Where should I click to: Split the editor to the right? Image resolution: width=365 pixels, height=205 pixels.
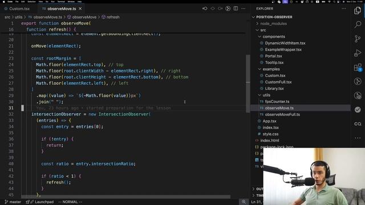point(236,9)
